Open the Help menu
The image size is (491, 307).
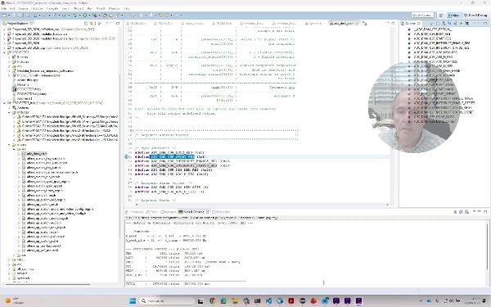(x=126, y=9)
